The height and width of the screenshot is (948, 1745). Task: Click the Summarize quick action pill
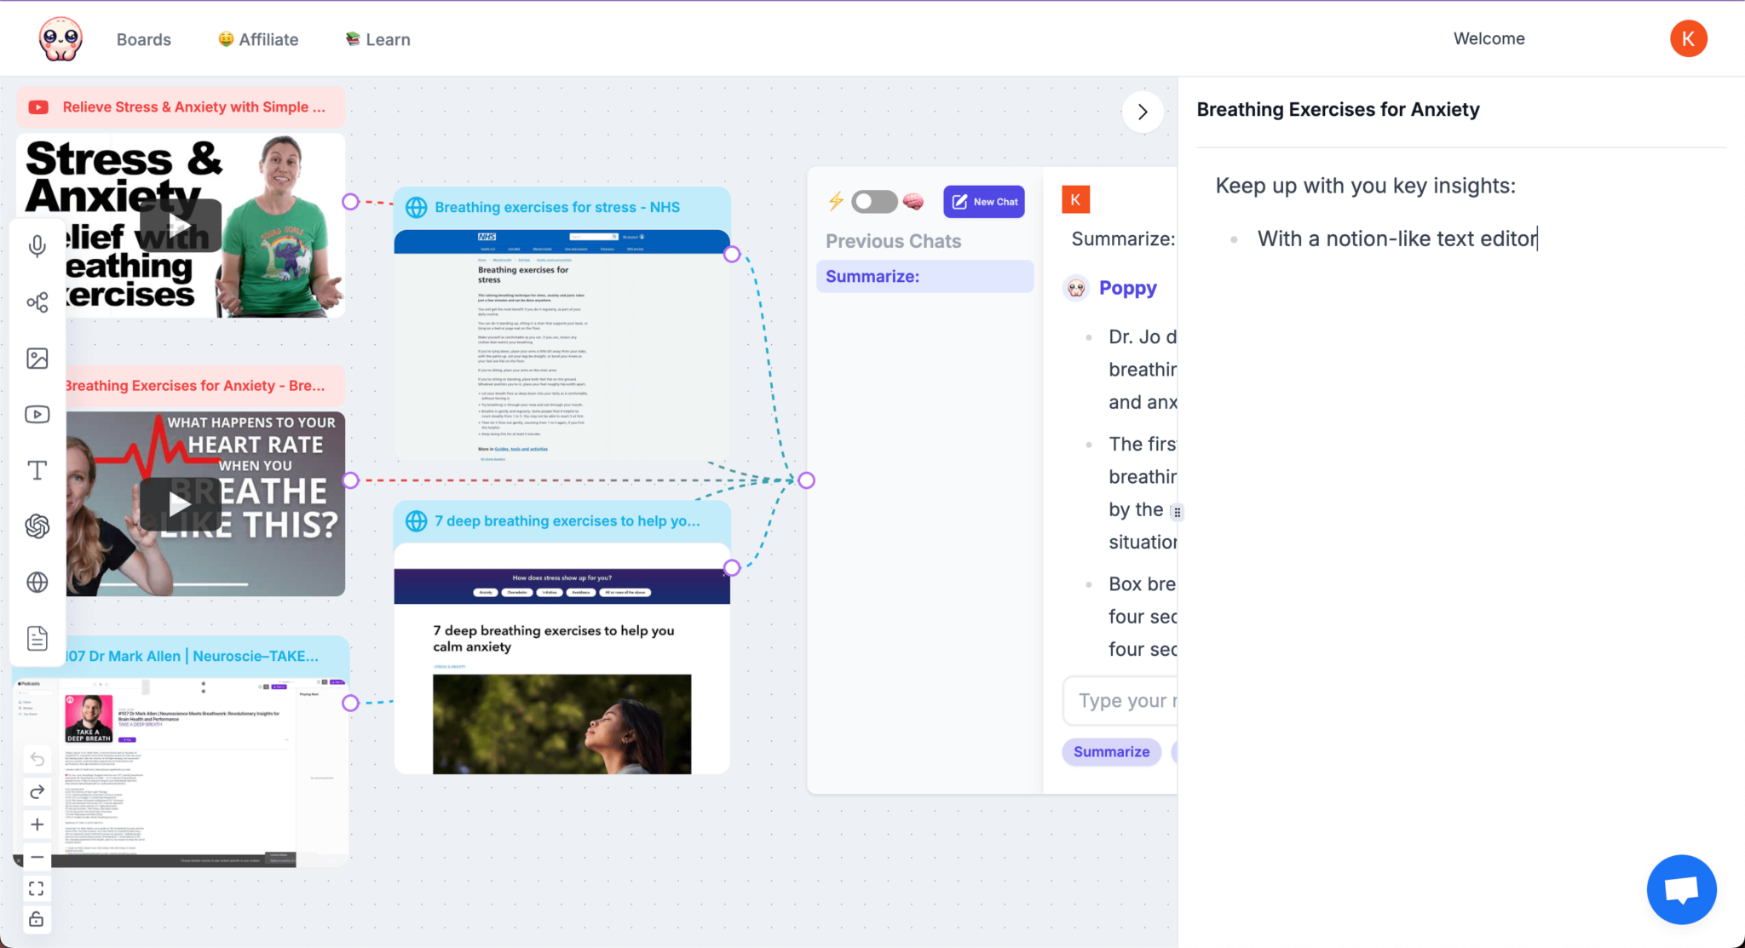(x=1110, y=751)
